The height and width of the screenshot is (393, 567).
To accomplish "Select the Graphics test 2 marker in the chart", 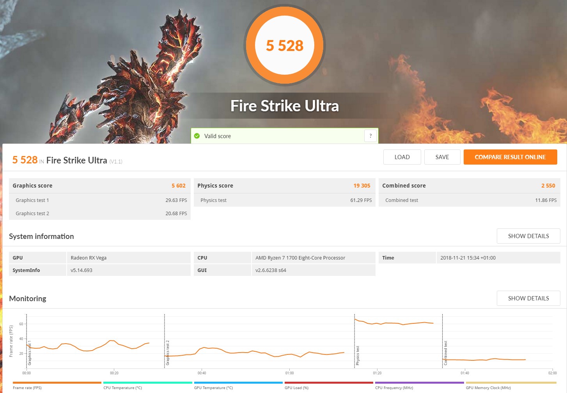I will pos(168,353).
